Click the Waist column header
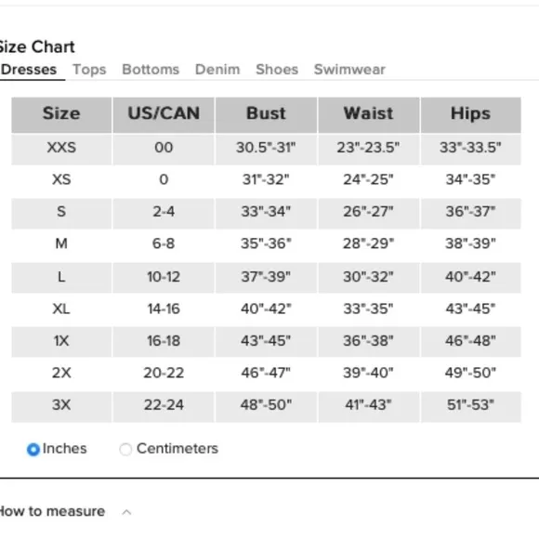Screen dimensions: 539x539 (x=369, y=115)
